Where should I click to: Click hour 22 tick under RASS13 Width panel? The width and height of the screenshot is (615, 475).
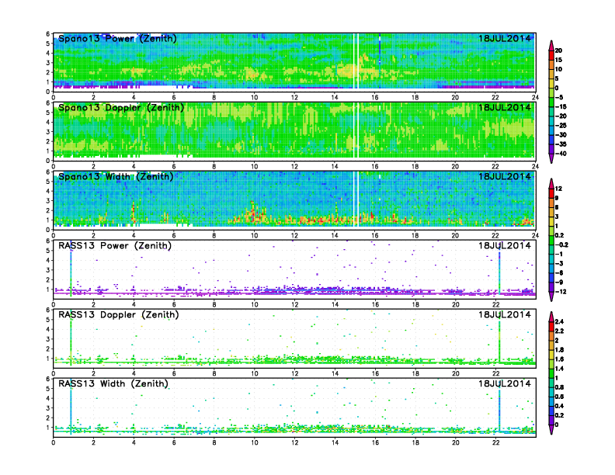coord(495,443)
